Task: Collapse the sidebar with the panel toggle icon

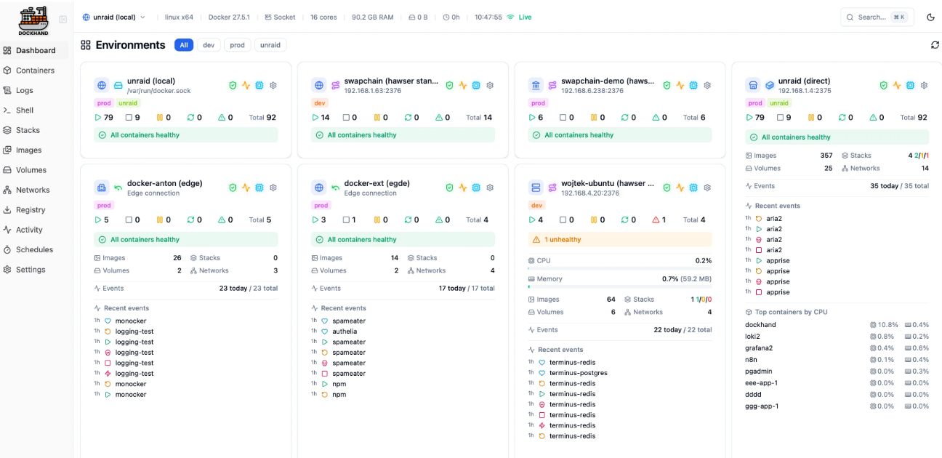Action: pos(63,19)
